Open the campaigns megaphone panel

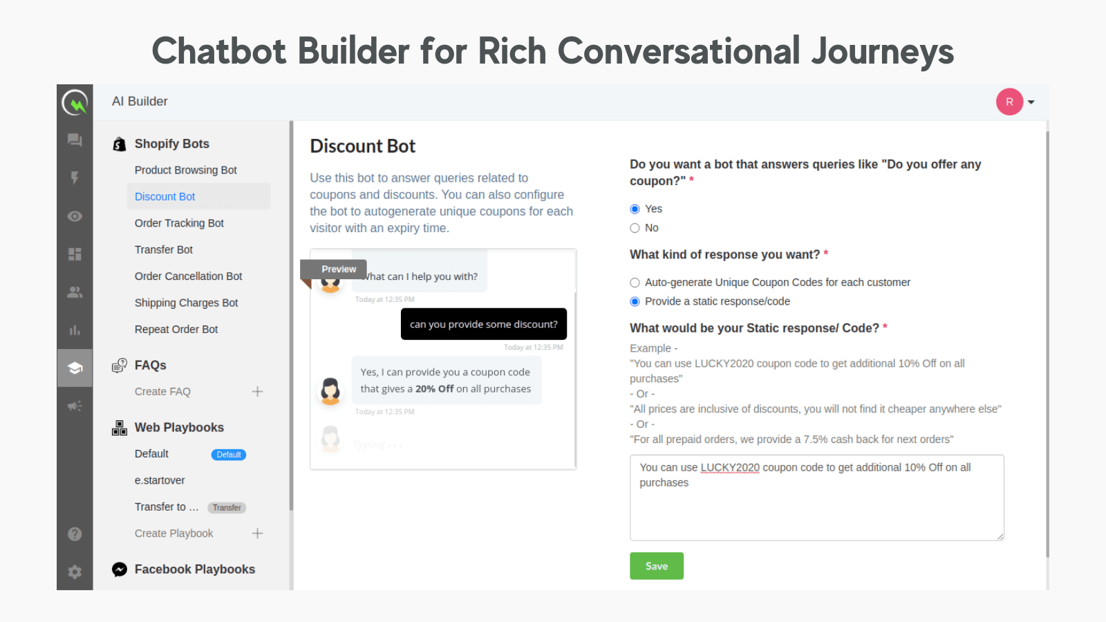(x=75, y=406)
